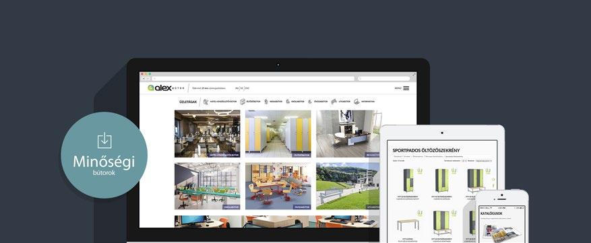Select the öltözőbútor locker icon
The image size is (591, 243).
(243, 102)
